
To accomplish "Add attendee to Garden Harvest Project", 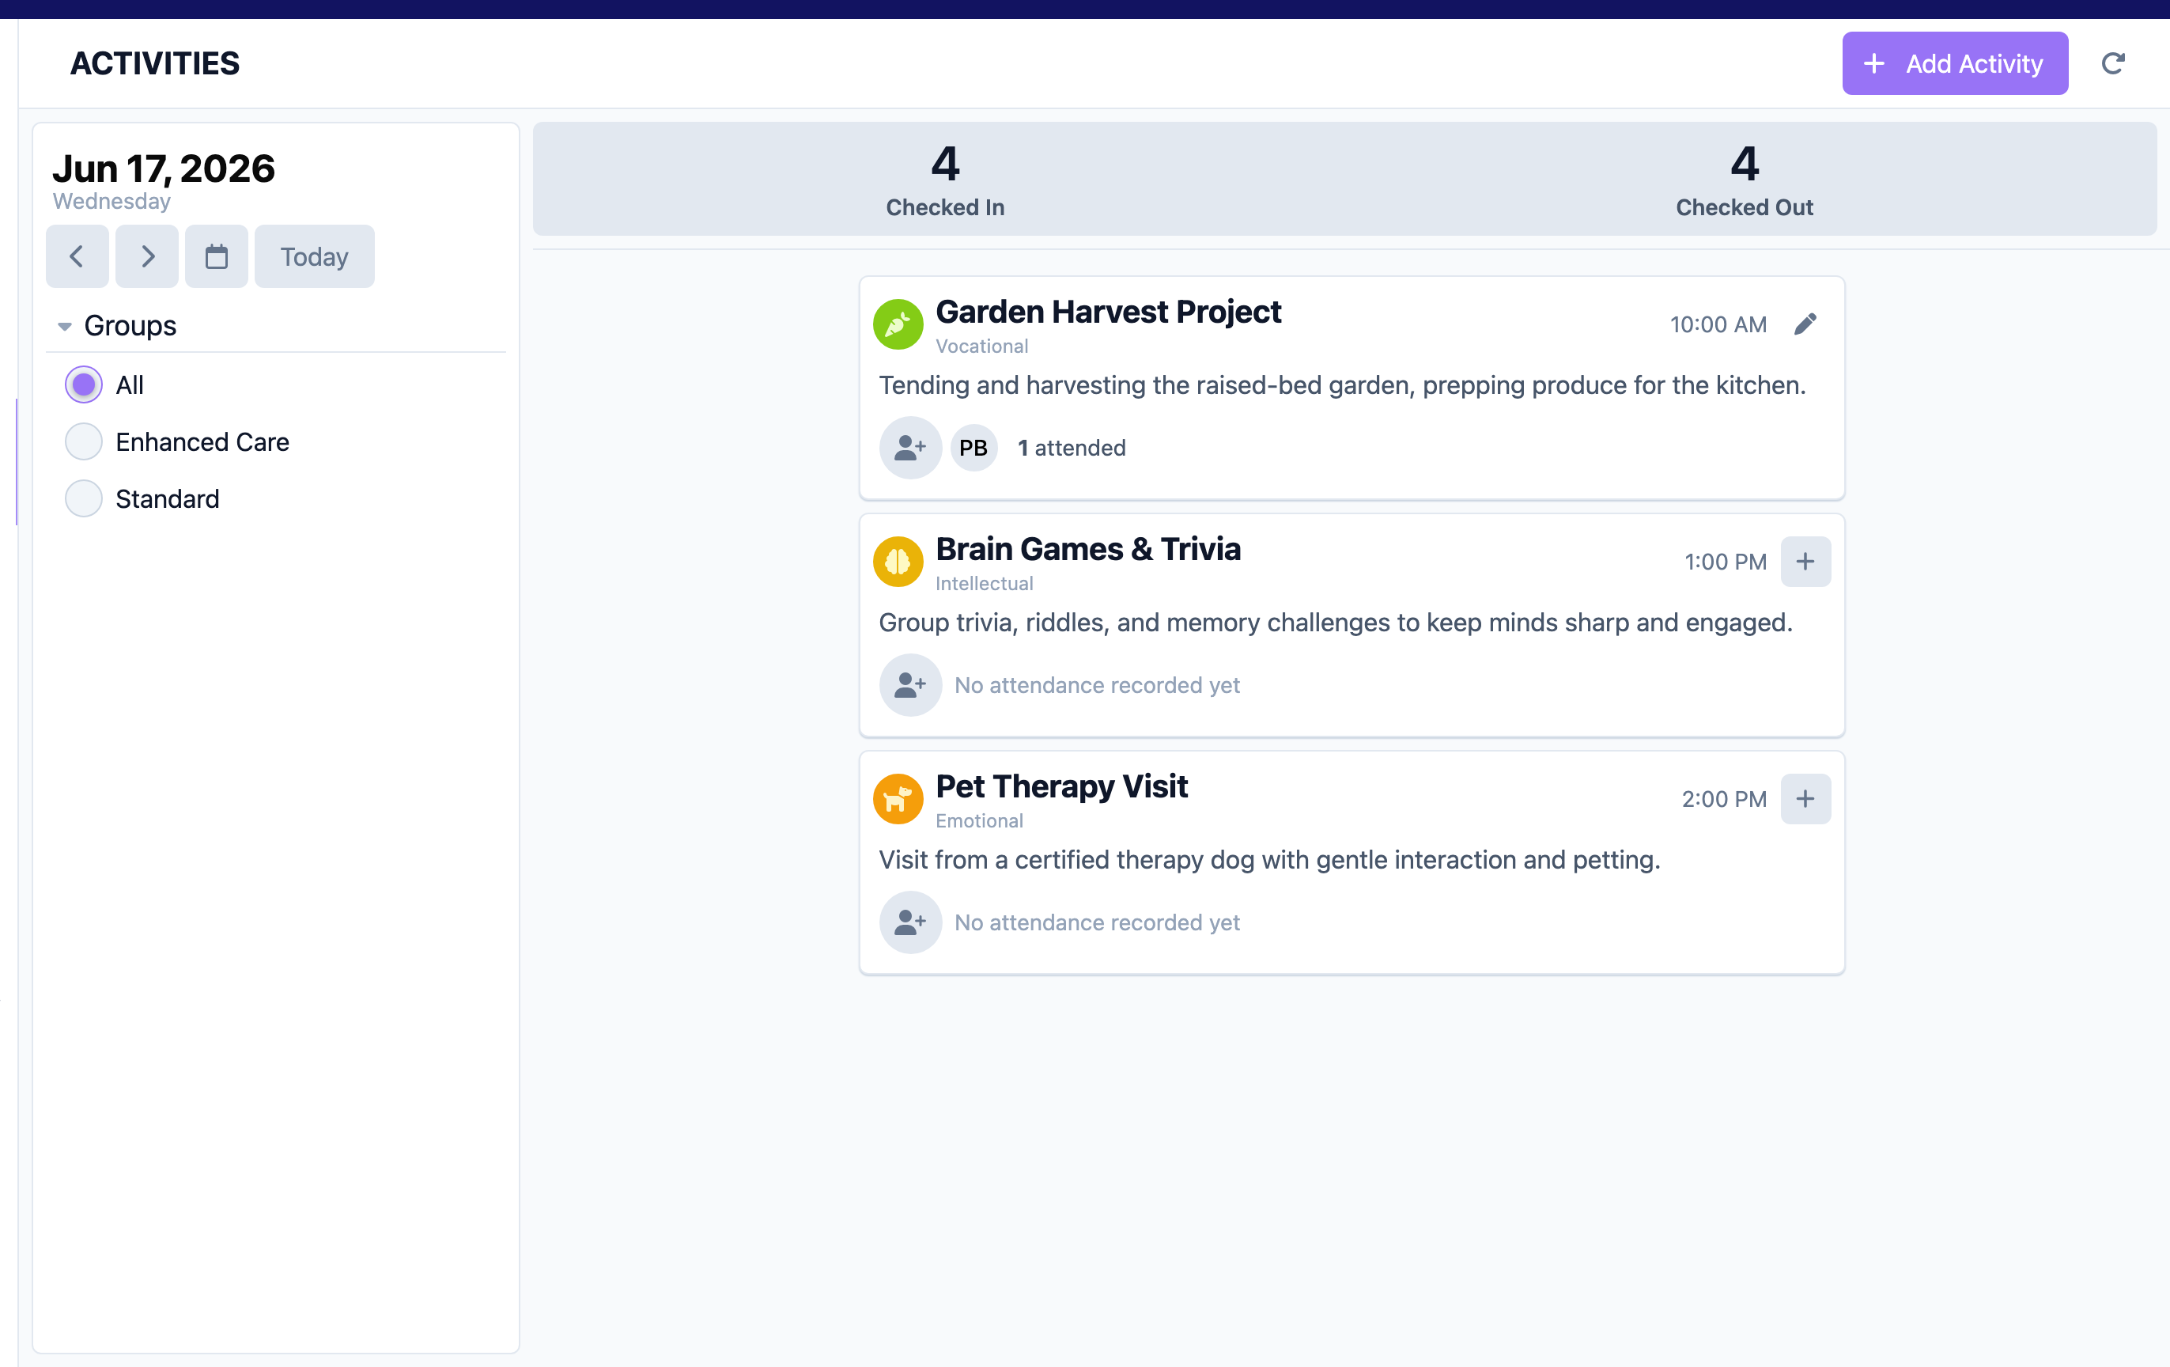I will [910, 447].
